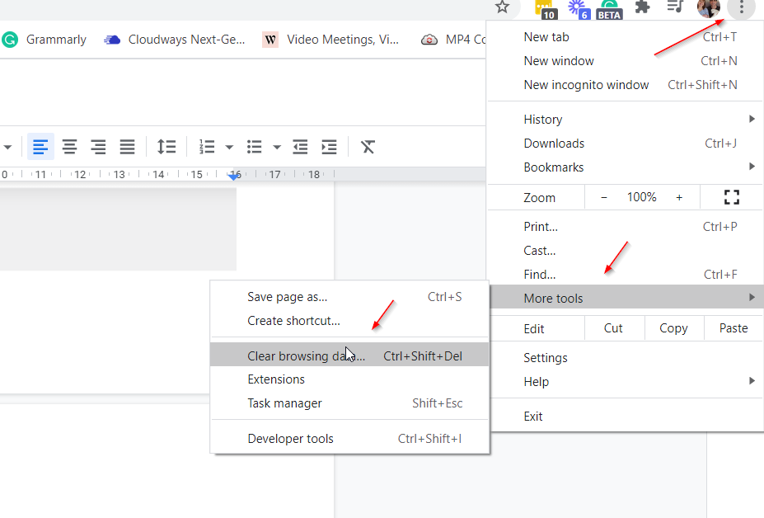Select Save page as... option
Image resolution: width=764 pixels, height=518 pixels.
349,297
